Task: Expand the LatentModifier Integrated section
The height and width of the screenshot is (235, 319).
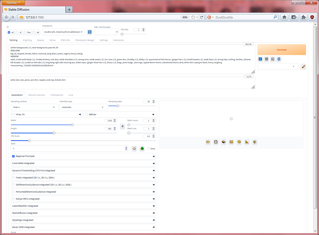Action: 83,206
